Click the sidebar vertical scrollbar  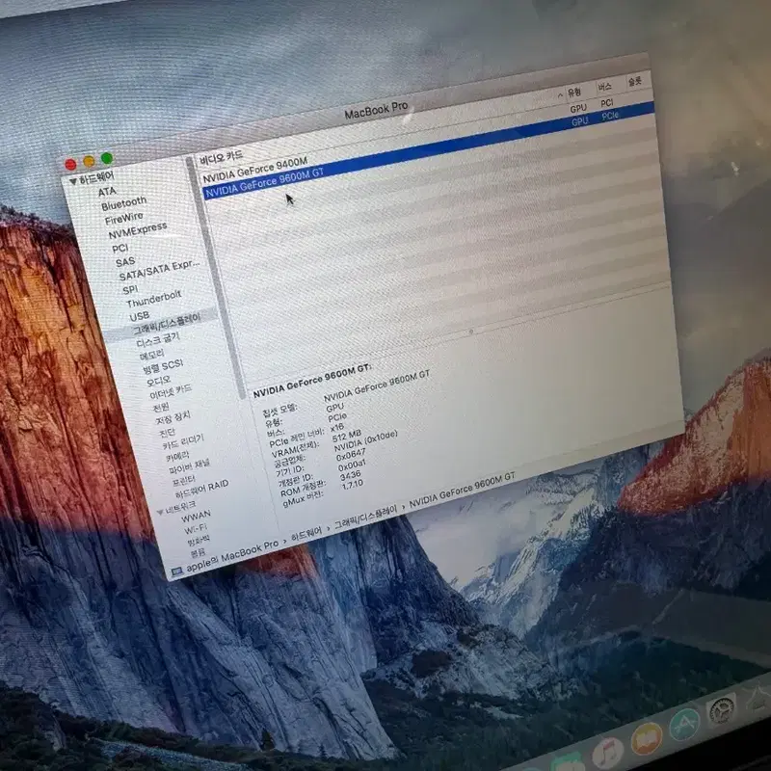point(216,279)
